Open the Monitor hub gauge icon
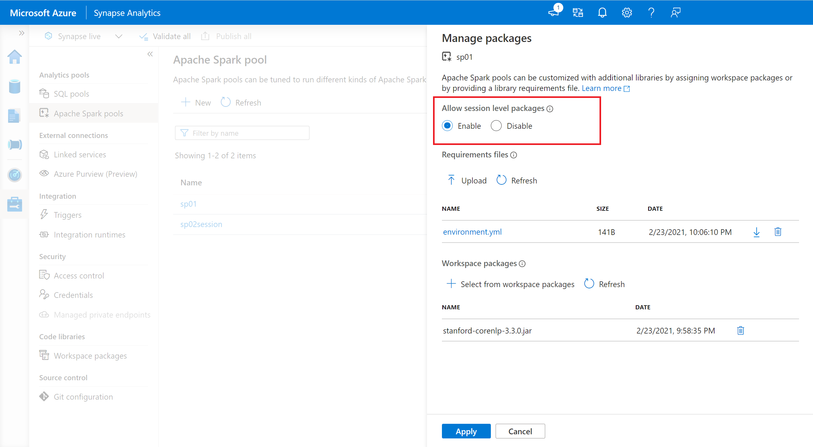 coord(15,175)
